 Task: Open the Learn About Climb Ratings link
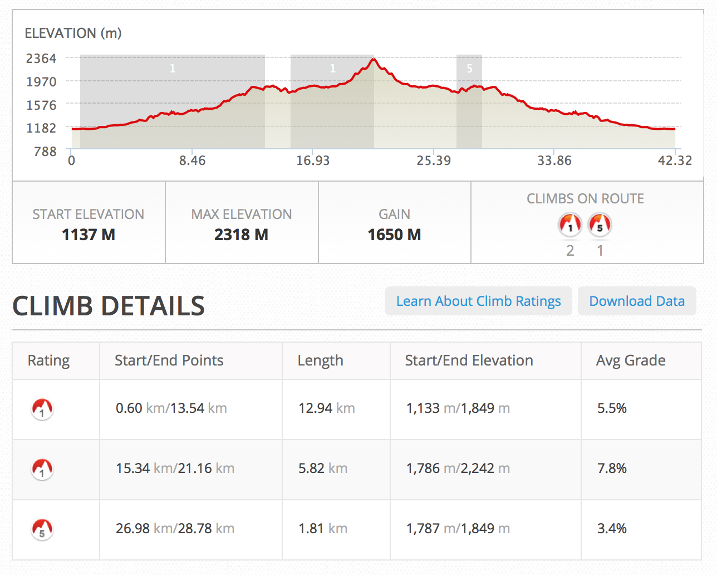(x=478, y=301)
